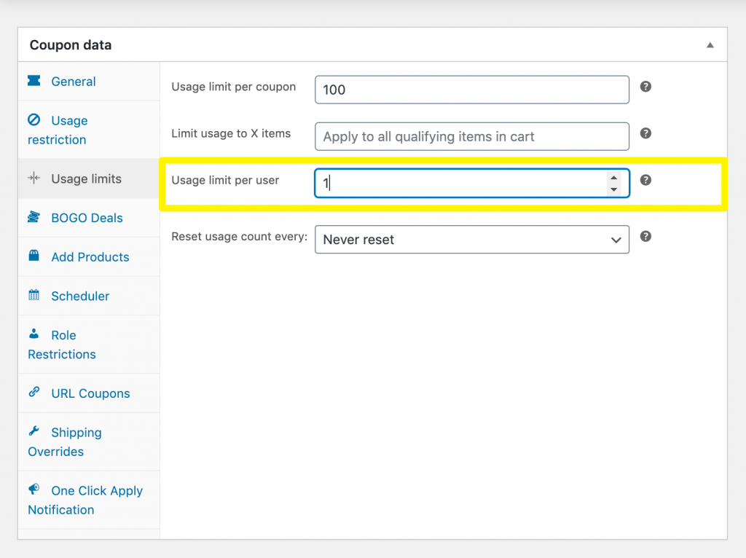
Task: Switch to the General tab
Action: tap(88, 82)
